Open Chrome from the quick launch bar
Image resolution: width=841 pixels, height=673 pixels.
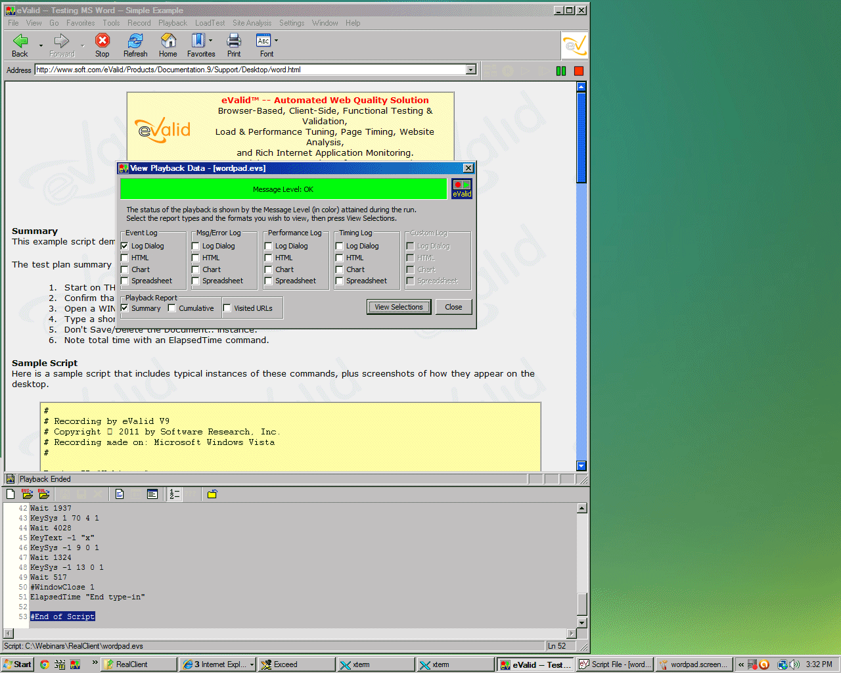[x=44, y=664]
